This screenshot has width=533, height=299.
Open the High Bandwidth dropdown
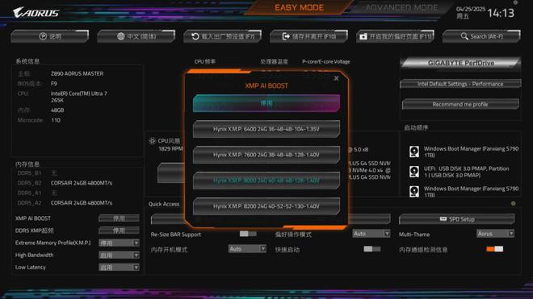119,255
